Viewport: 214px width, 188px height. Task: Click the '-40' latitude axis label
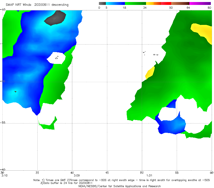(3, 10)
